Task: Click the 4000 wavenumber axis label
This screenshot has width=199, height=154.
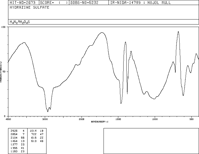Action: pyautogui.click(x=8, y=119)
